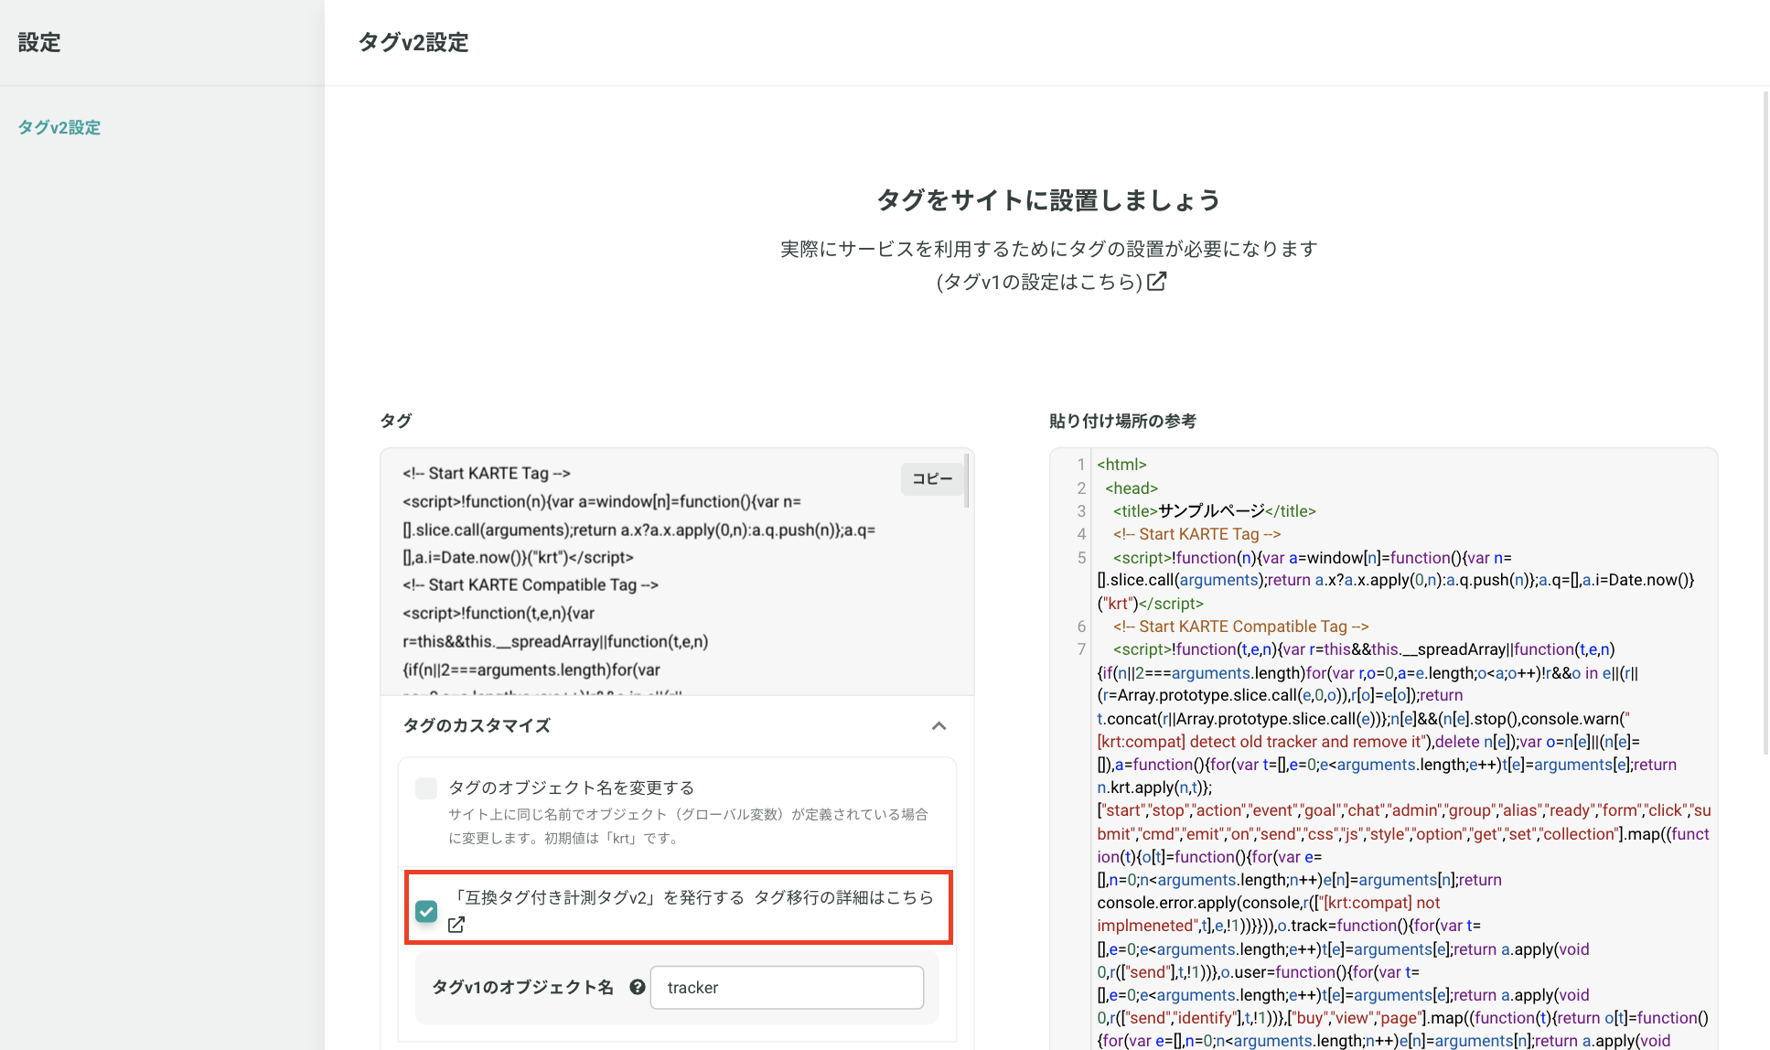Click the tag code box scrollbar

click(x=967, y=480)
